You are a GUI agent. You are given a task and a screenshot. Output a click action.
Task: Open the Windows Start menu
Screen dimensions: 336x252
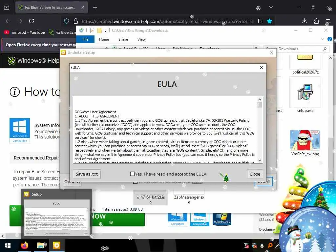8,245
